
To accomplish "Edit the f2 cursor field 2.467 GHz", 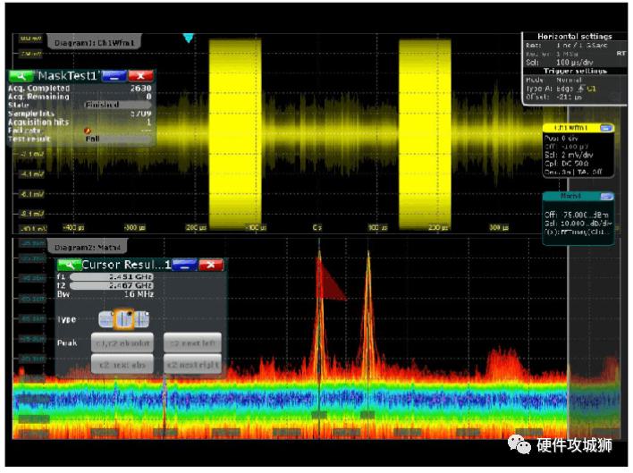I will [x=112, y=285].
